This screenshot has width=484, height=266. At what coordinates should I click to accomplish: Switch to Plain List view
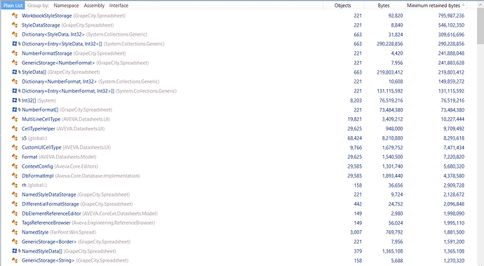pos(13,6)
